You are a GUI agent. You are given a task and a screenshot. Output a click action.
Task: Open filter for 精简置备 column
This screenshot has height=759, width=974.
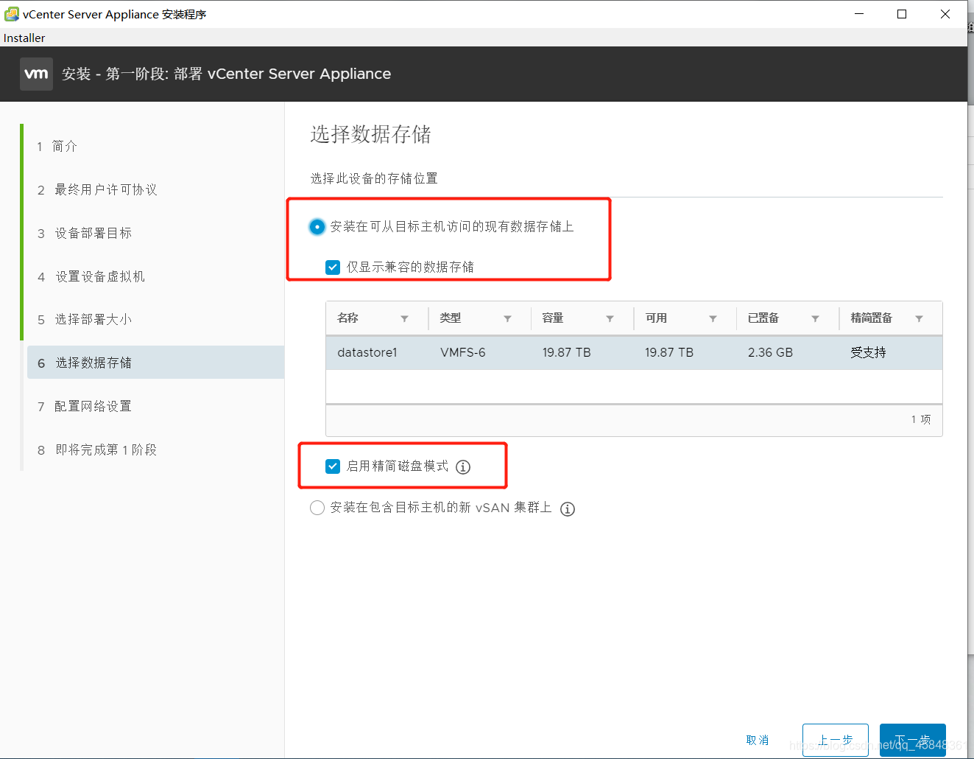click(x=919, y=319)
